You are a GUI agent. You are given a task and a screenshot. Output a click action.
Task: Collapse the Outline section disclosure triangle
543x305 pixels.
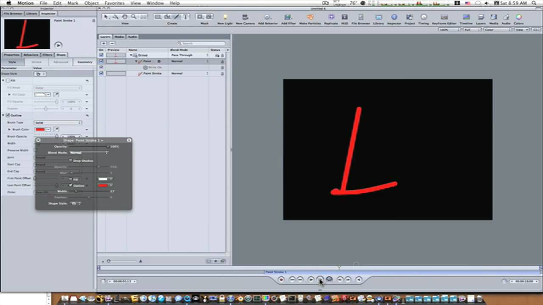[x=3, y=115]
